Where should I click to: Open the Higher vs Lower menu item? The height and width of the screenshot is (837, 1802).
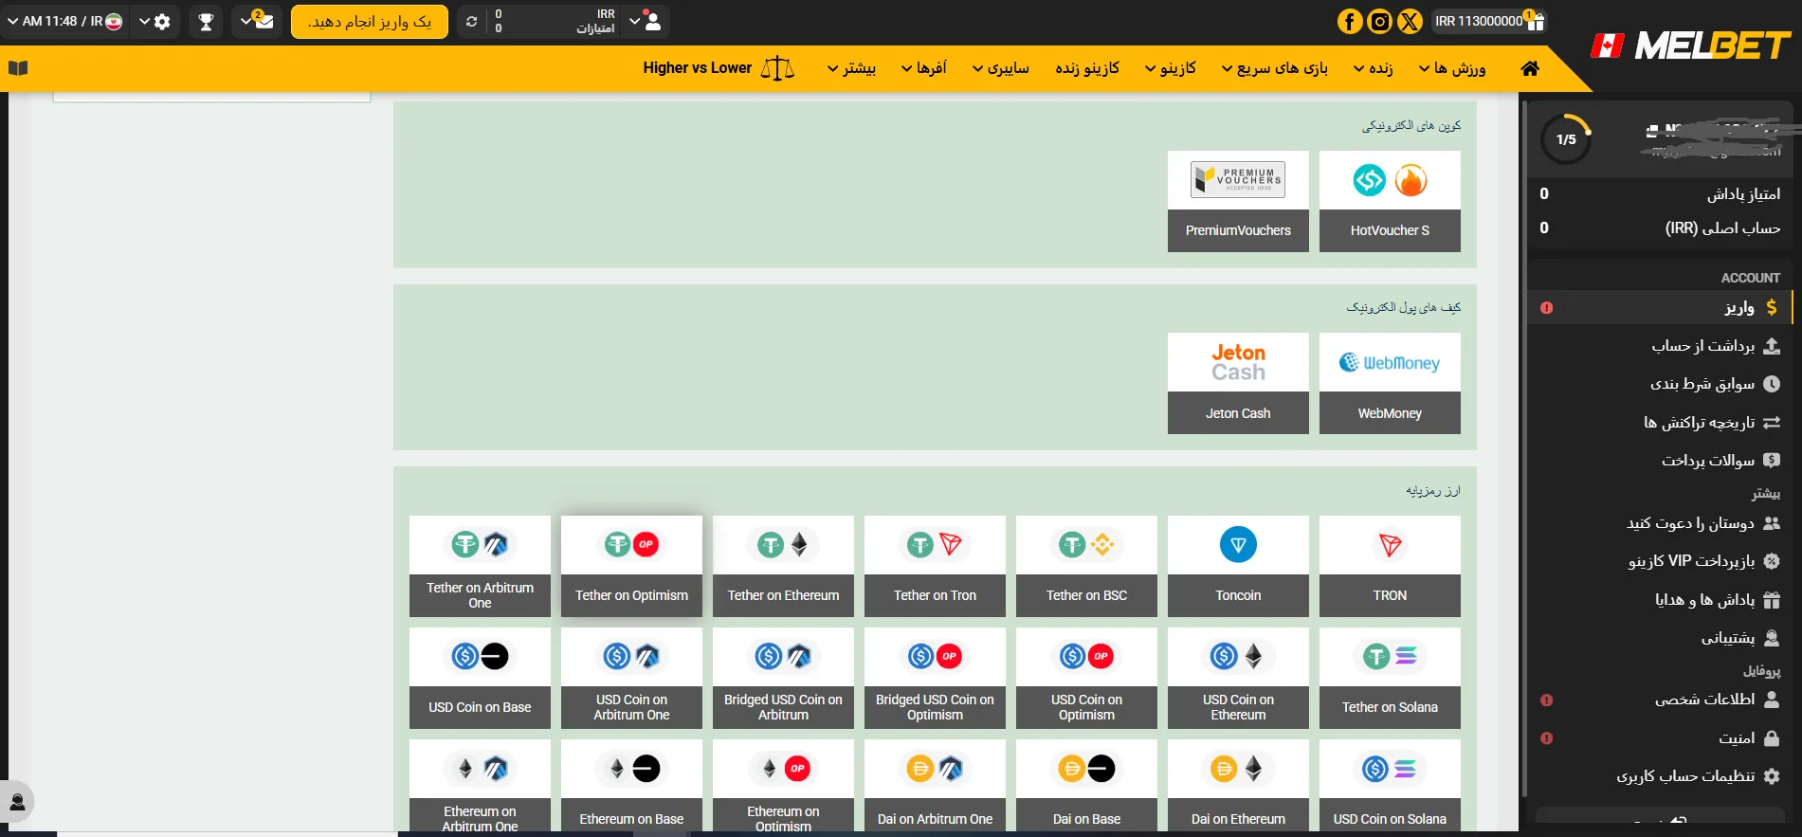point(718,68)
